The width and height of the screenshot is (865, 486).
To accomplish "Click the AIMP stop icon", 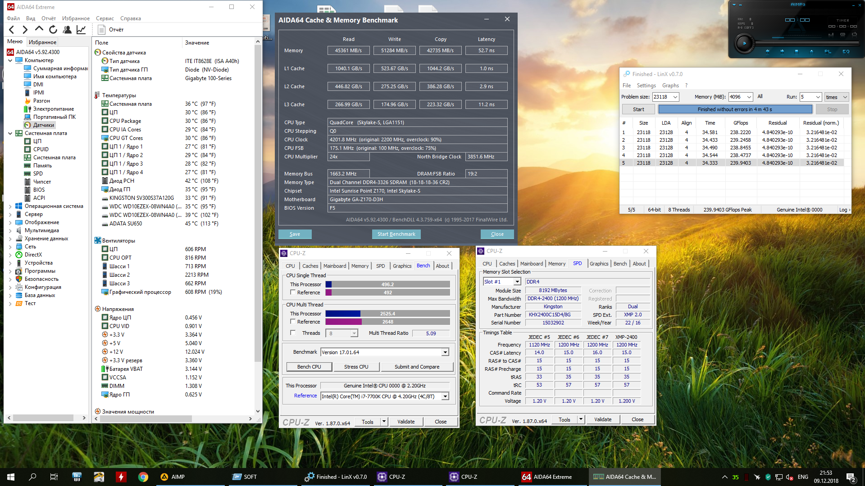I will click(x=796, y=51).
